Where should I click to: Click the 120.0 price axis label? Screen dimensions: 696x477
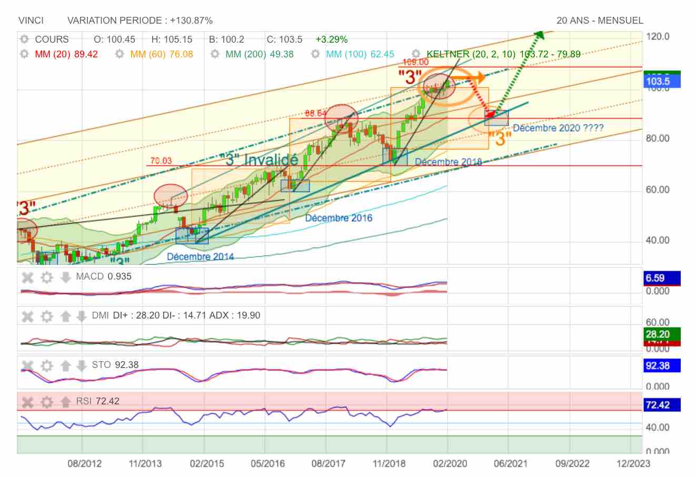(658, 36)
